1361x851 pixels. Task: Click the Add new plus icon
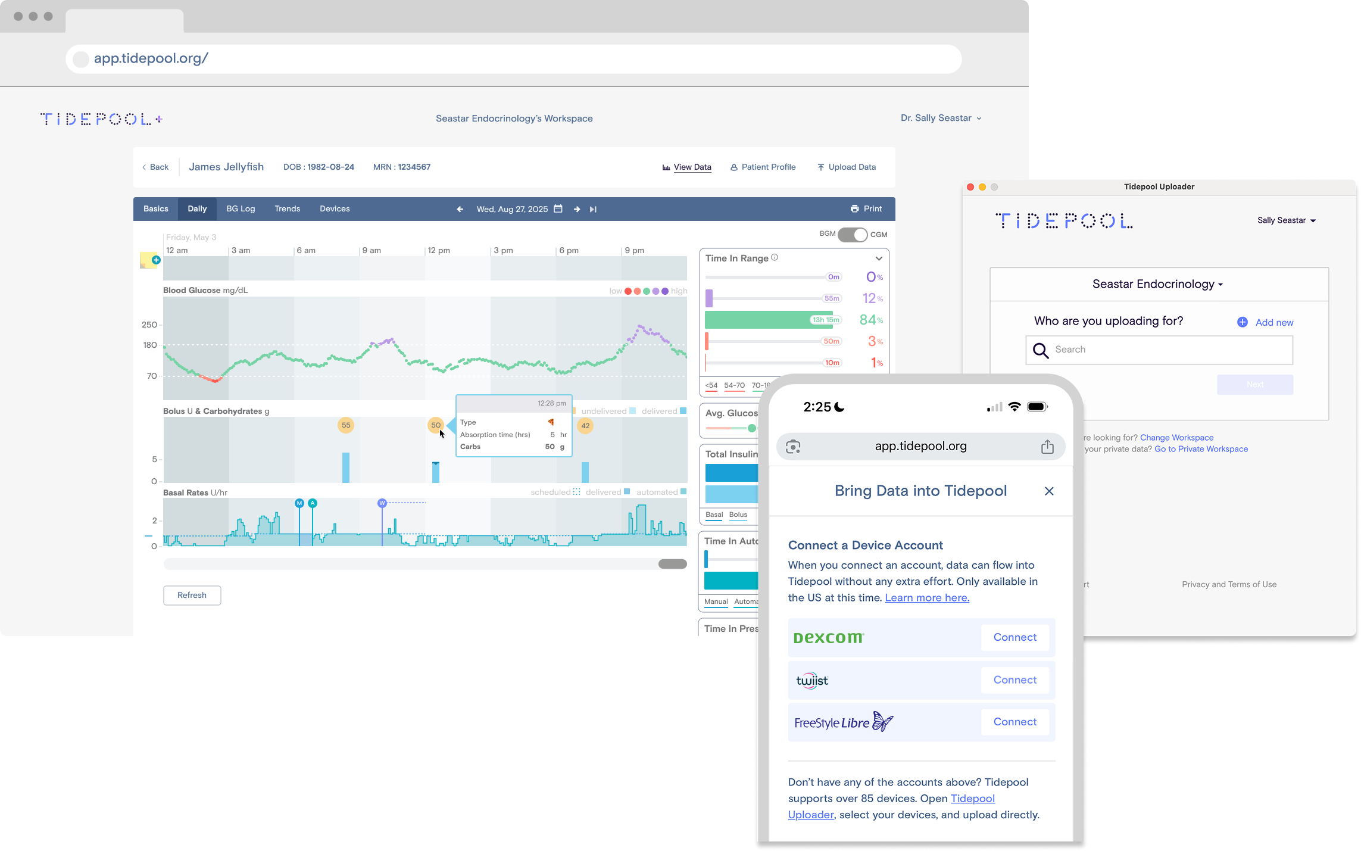1243,322
